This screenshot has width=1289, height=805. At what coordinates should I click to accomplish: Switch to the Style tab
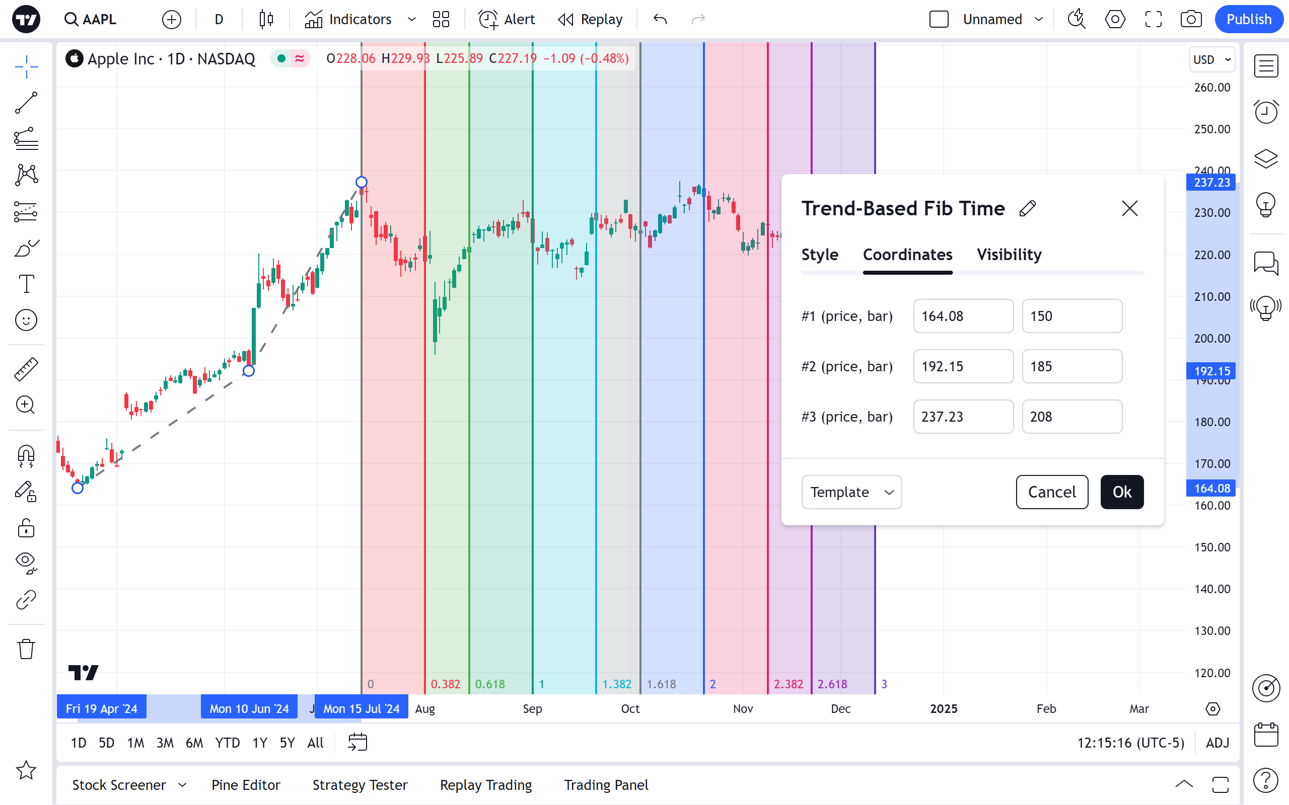click(820, 255)
